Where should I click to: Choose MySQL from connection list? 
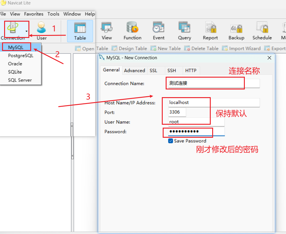[x=20, y=47]
